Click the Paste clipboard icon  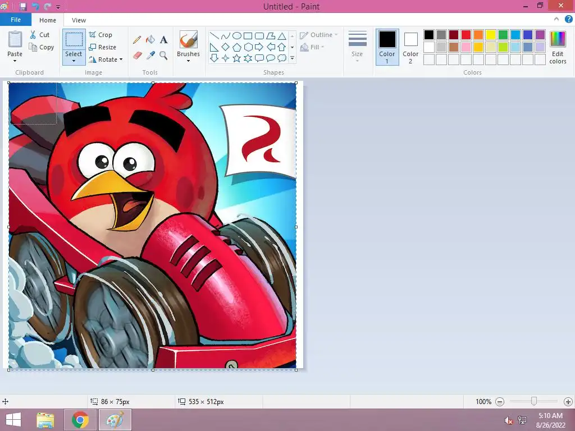15,39
